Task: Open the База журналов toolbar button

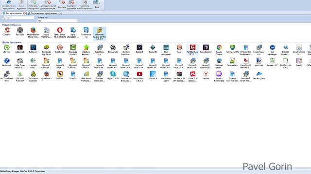Action: (21, 5)
